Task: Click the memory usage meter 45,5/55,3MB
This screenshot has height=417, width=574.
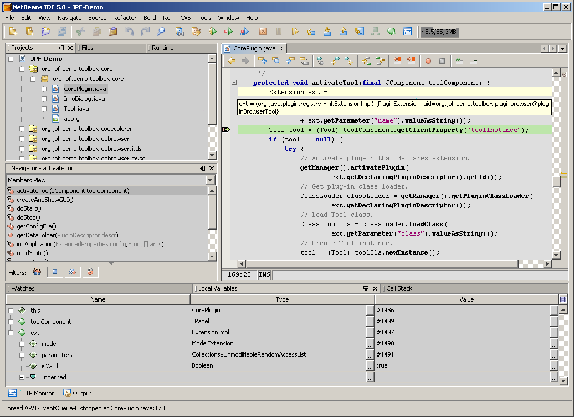Action: click(x=439, y=32)
